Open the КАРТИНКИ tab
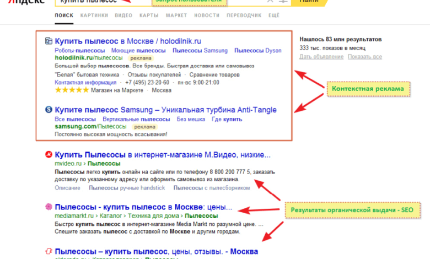Image resolution: width=430 pixels, height=259 pixels. 94,15
